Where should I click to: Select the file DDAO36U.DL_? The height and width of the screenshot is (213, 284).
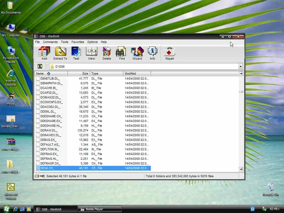pyautogui.click(x=50, y=107)
